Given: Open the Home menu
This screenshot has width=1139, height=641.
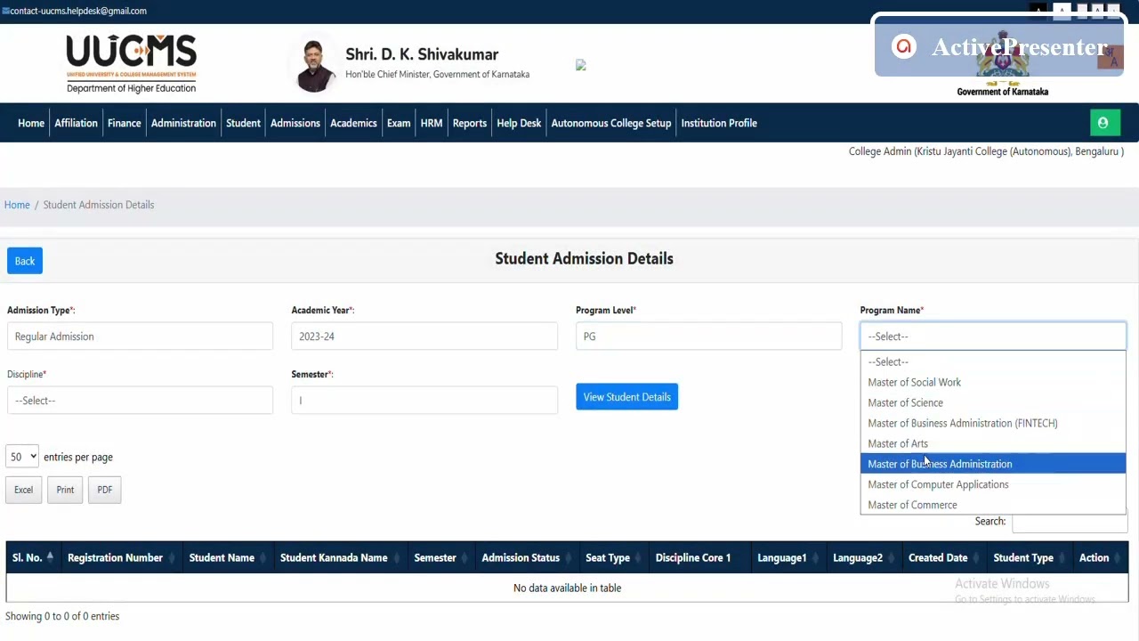Looking at the screenshot, I should point(31,123).
